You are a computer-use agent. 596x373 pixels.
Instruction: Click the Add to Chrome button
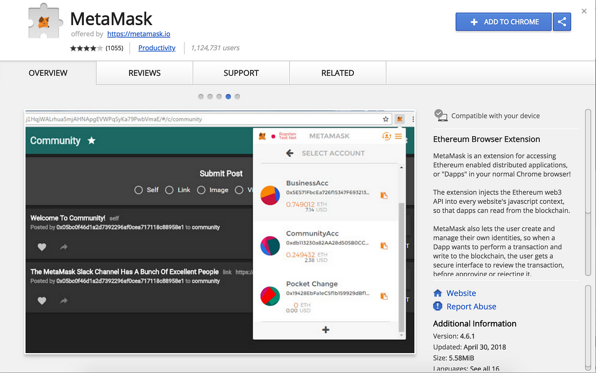click(x=503, y=22)
